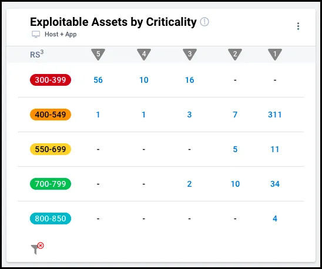
Task: Select the orange 400-549 score badge
Action: tap(51, 115)
